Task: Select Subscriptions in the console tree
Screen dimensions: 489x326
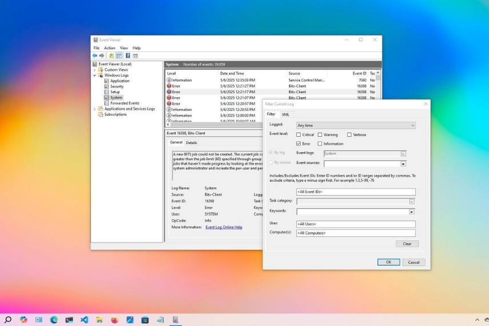Action: pos(116,114)
